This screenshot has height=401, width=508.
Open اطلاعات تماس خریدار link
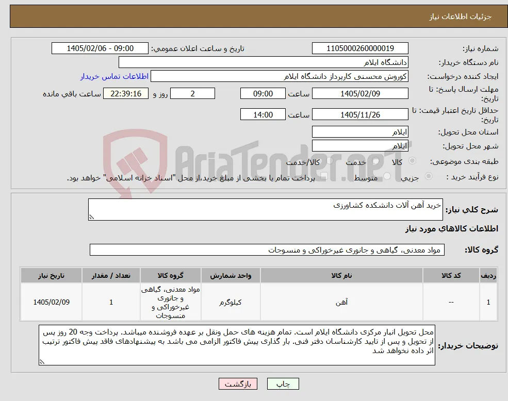click(114, 76)
